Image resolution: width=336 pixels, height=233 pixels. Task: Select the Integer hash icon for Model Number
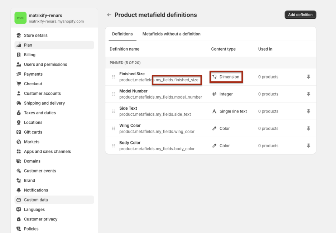pos(214,94)
